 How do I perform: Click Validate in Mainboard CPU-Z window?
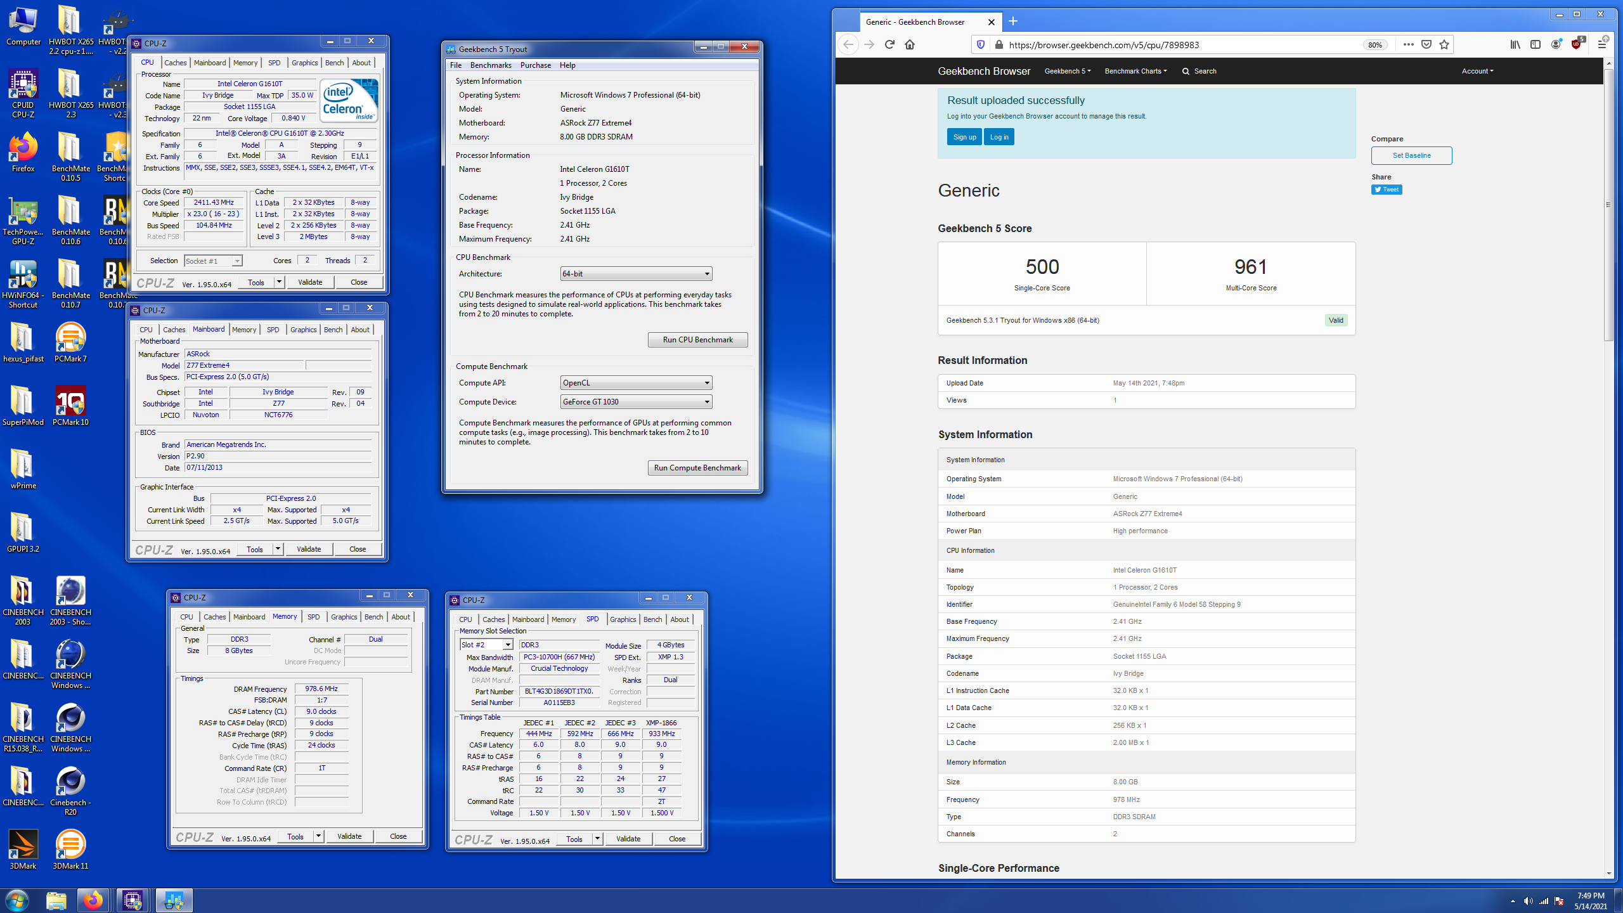pyautogui.click(x=309, y=549)
